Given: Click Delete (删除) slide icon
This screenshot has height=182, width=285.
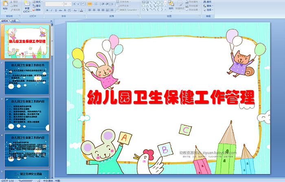Looking at the screenshot, I should 34,10.
